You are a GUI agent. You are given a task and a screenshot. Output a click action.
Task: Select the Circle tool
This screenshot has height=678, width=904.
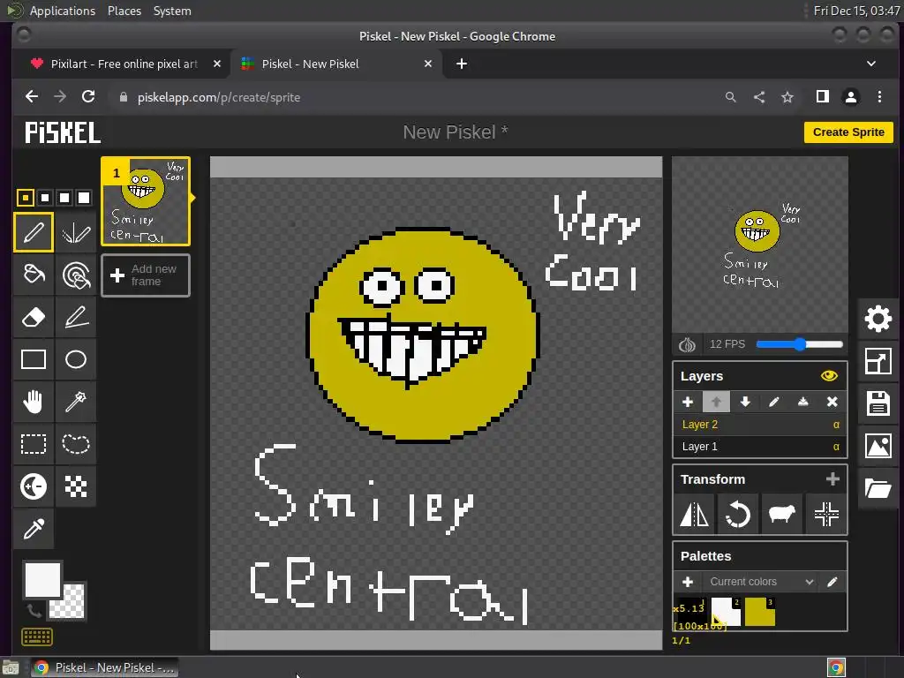click(76, 359)
